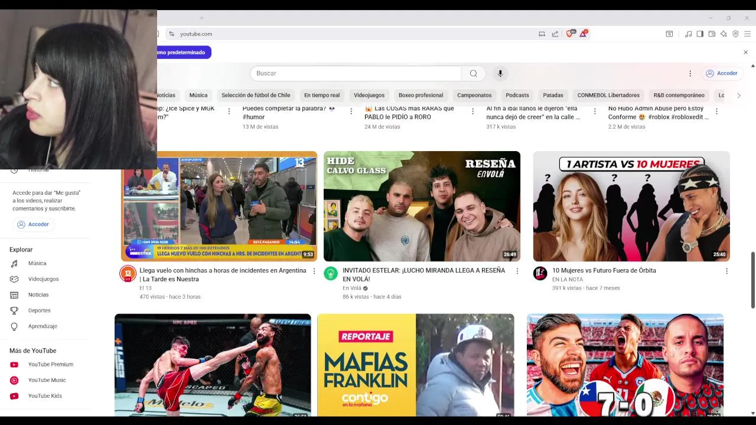Open 1 ARTISTA VS 10 MUJERES thumbnail
The width and height of the screenshot is (756, 425).
point(631,206)
